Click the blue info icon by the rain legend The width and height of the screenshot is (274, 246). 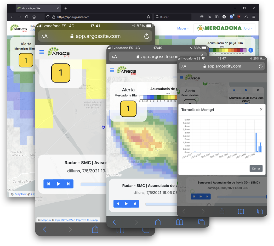(x=251, y=50)
